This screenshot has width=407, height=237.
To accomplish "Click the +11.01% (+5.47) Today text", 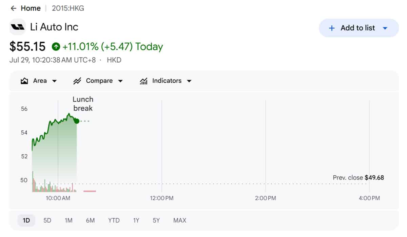I will [x=113, y=46].
